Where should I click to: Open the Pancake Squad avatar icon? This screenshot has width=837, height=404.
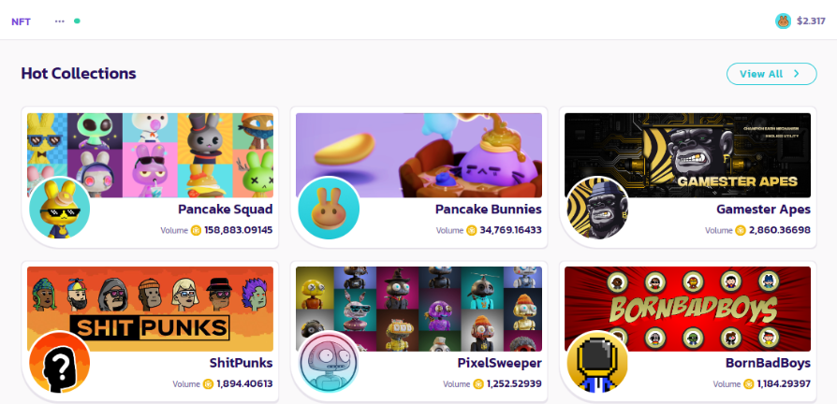(59, 208)
